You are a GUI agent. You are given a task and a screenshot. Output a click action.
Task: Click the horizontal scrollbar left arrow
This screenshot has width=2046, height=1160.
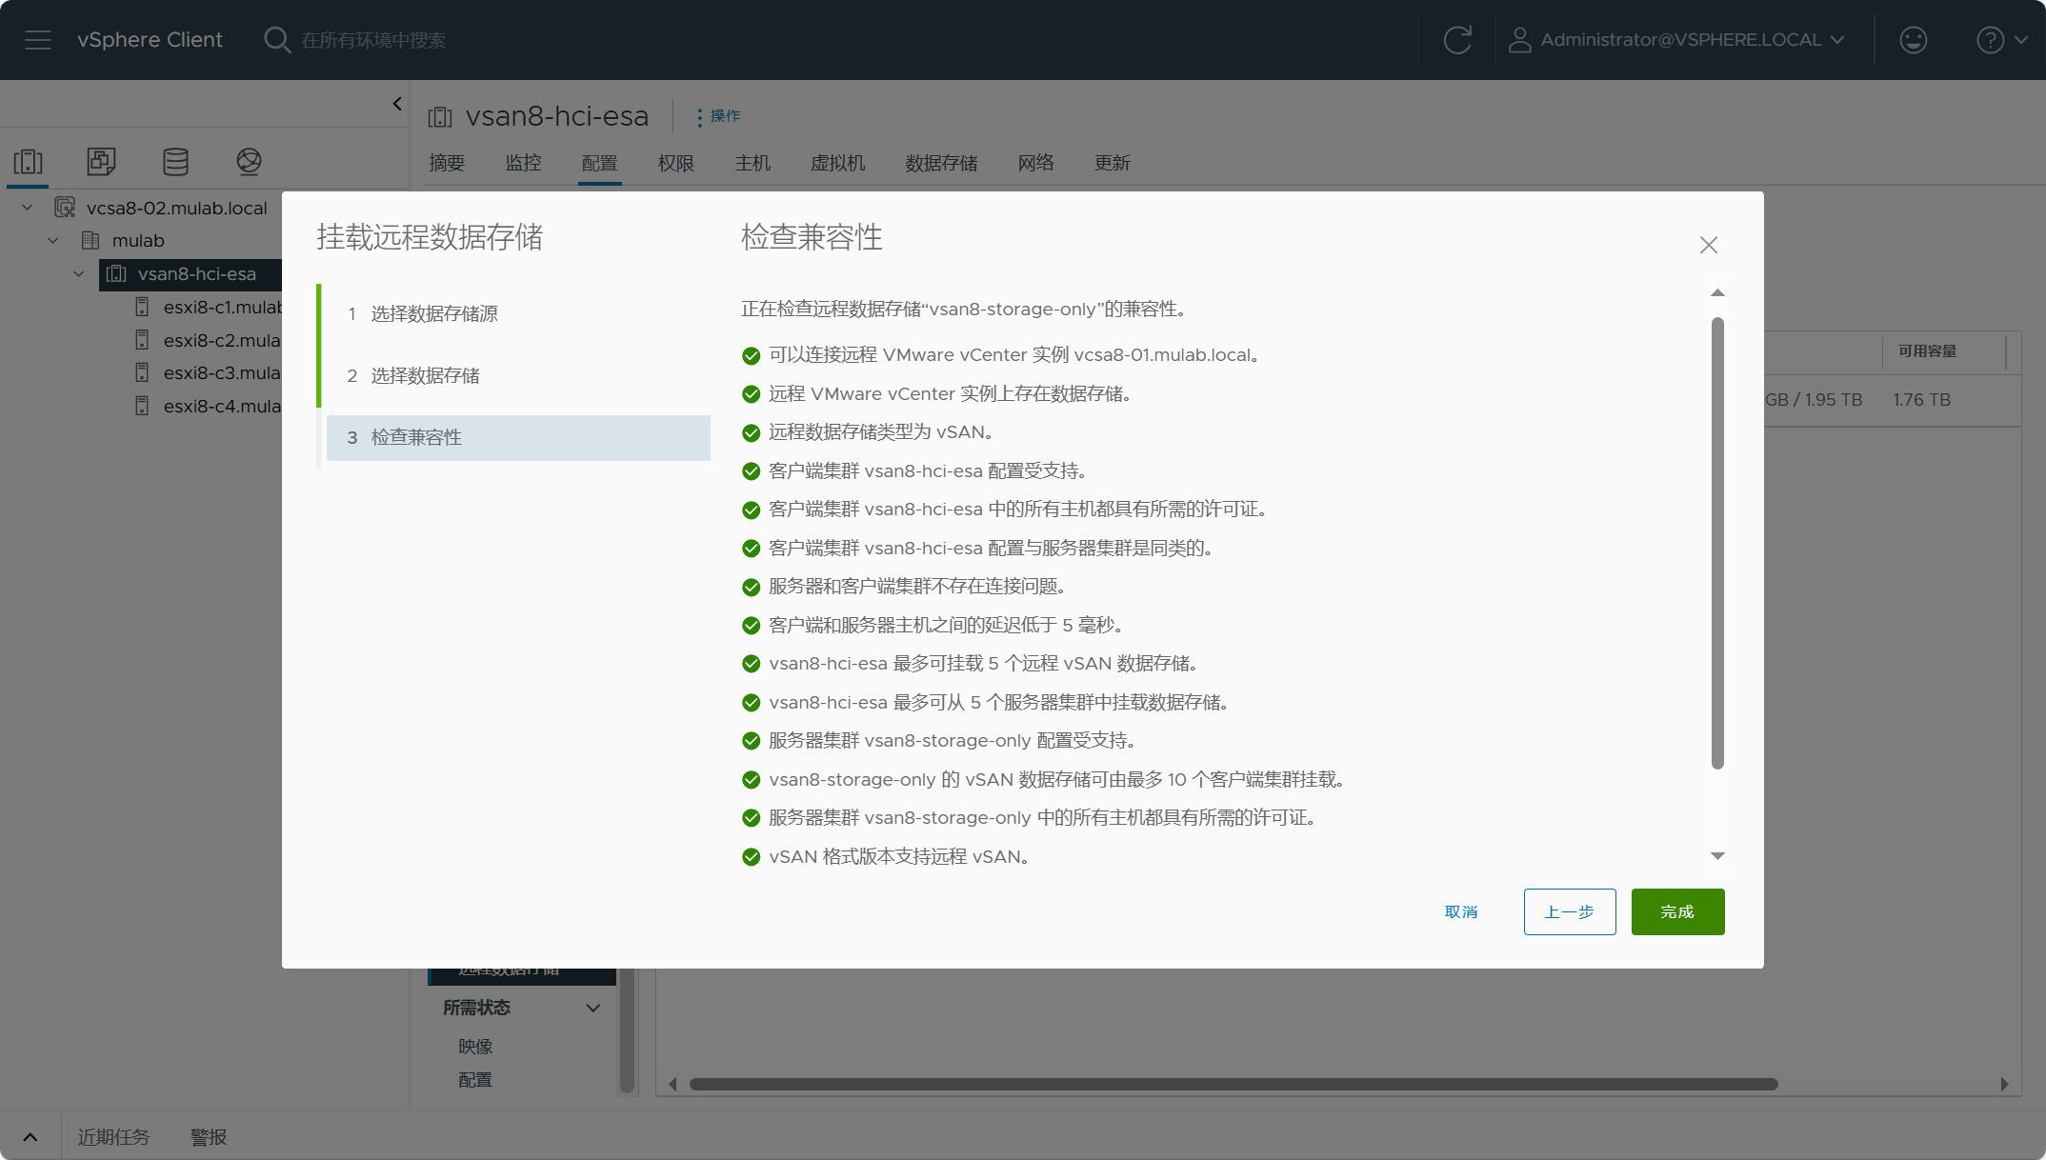(x=672, y=1084)
